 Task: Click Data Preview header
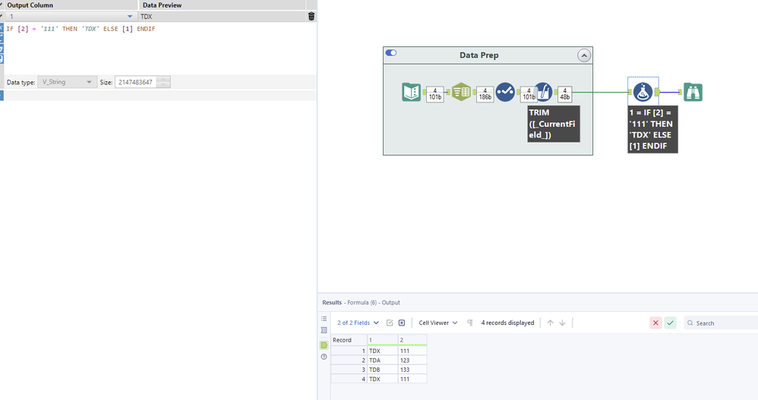point(162,5)
